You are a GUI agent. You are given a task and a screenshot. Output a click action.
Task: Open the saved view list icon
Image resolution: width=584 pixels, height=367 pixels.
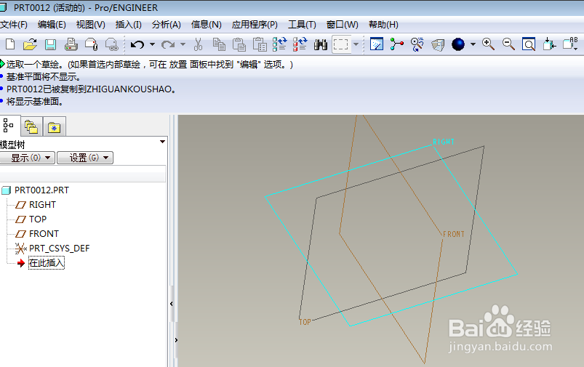click(x=570, y=44)
